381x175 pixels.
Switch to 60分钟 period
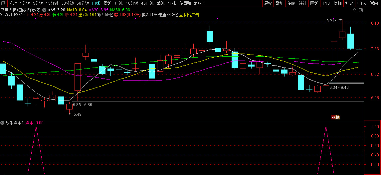pyautogui.click(x=83, y=3)
